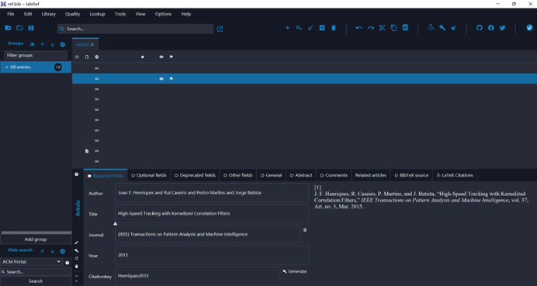This screenshot has height=286, width=537.
Task: Click the Filter groups input field
Action: click(x=36, y=55)
